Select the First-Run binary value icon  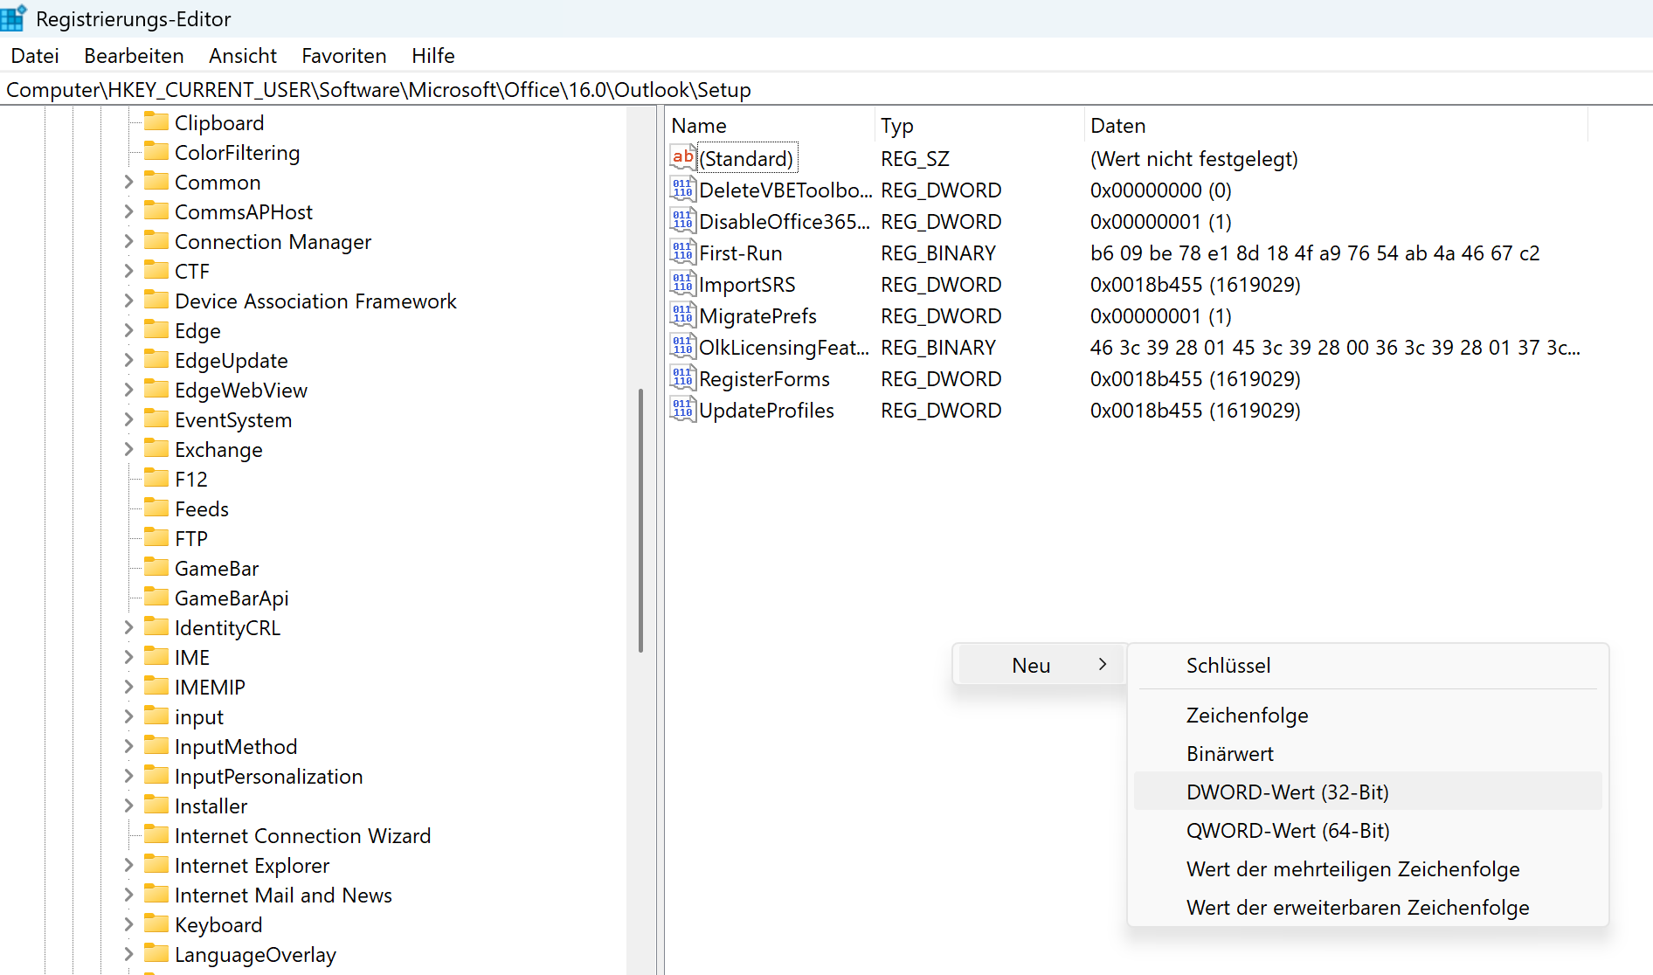point(682,252)
